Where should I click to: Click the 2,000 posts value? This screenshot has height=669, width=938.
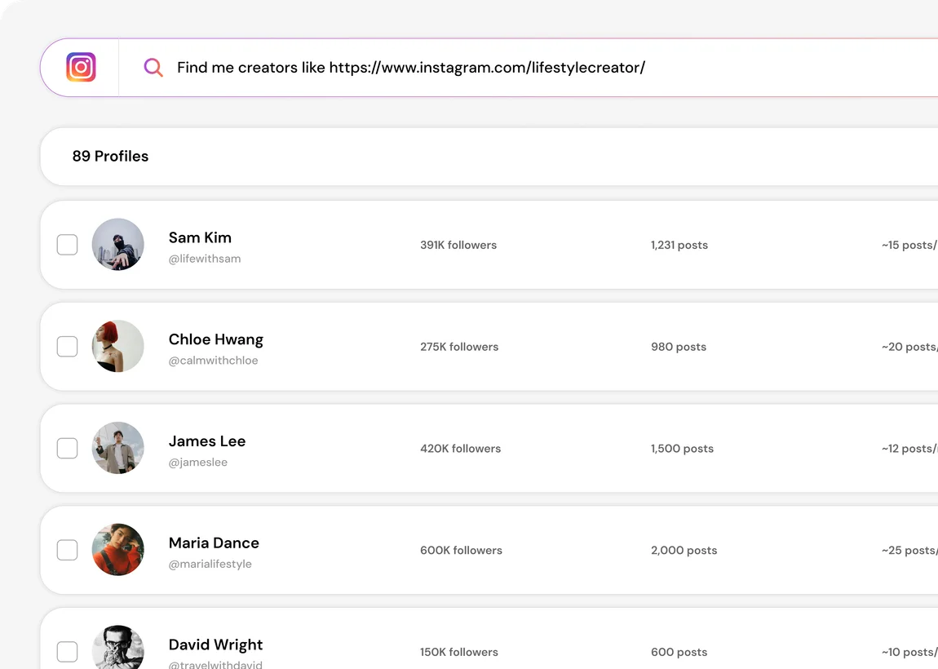pos(684,550)
